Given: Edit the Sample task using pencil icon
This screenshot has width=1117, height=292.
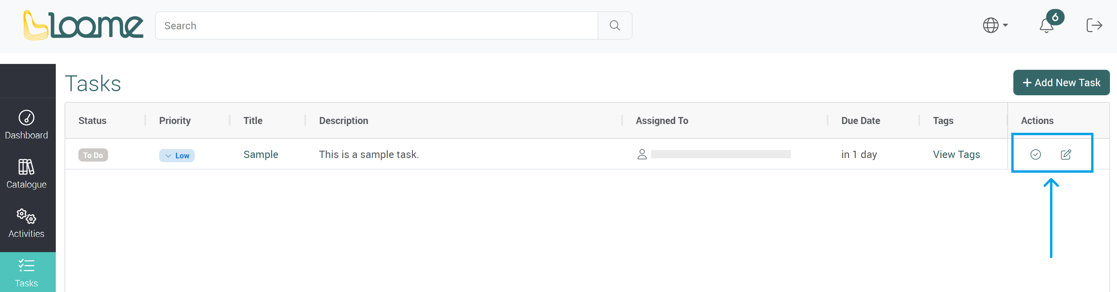Looking at the screenshot, I should tap(1066, 155).
